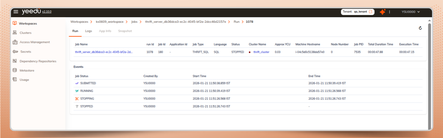Open the App Info tab
The width and height of the screenshot is (443, 138).
pyautogui.click(x=105, y=31)
